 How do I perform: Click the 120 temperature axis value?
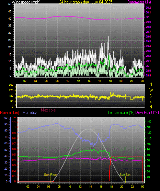click(149, 132)
